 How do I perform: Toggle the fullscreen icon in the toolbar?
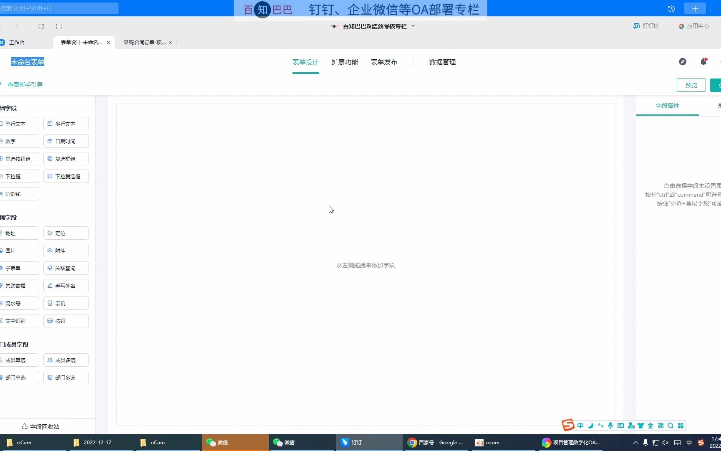coord(59,26)
